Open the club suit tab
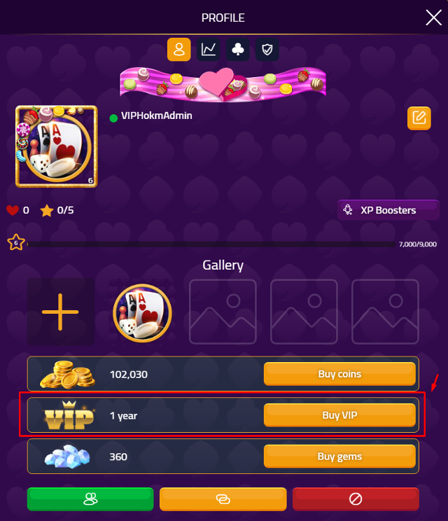 [238, 50]
